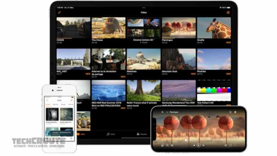Tap the sort icon on iPad

coord(59,13)
